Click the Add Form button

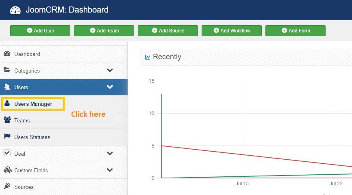coord(296,31)
